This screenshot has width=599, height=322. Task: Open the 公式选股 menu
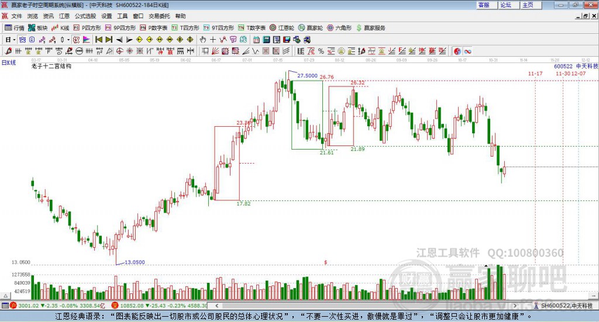coord(85,16)
